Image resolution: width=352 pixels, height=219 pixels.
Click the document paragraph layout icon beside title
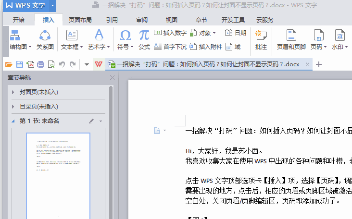(157, 130)
